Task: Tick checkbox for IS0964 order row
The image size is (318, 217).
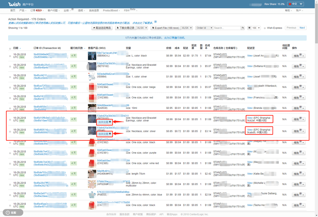Action: coord(10,77)
